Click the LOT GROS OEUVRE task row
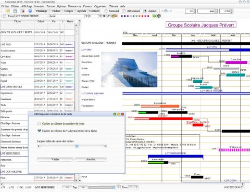 point(37,87)
